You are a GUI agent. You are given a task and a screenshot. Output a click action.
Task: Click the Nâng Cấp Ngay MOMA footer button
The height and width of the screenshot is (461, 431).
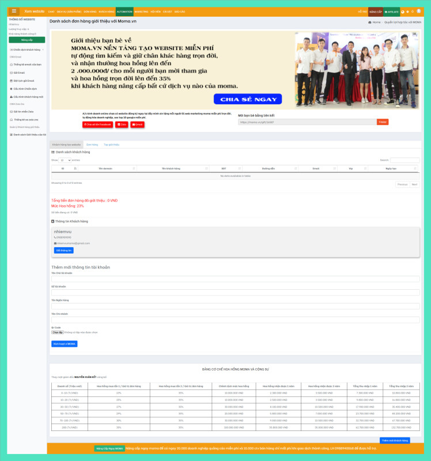(109, 449)
